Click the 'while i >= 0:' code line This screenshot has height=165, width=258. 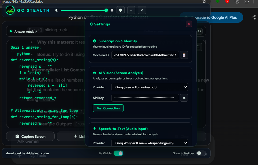coord(33,79)
